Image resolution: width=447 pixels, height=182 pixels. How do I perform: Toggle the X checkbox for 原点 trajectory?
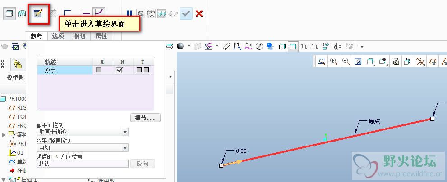[x=99, y=70]
